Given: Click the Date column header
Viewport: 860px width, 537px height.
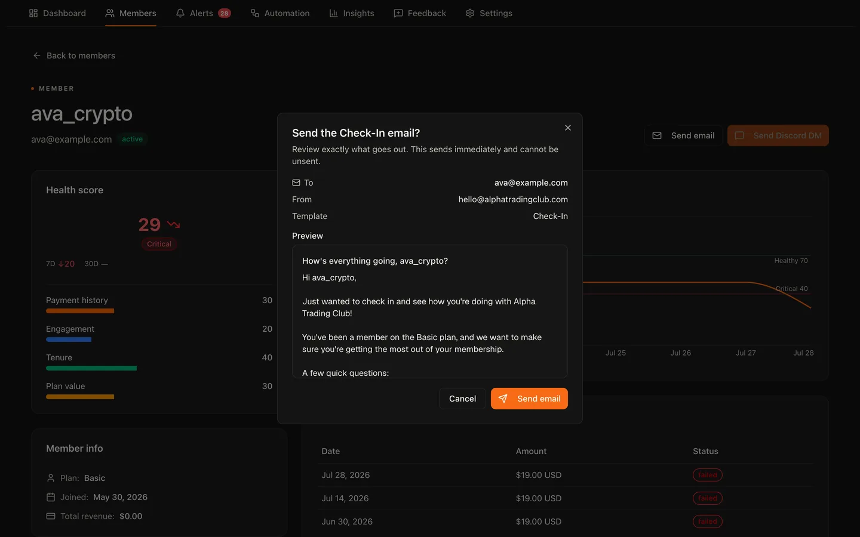Looking at the screenshot, I should (331, 451).
